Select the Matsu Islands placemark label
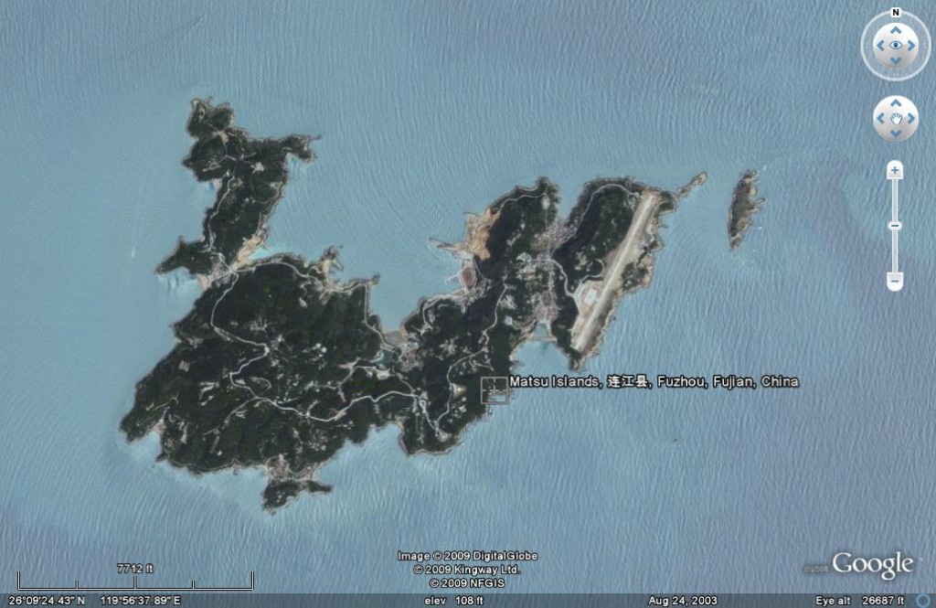The image size is (936, 608). 654,381
